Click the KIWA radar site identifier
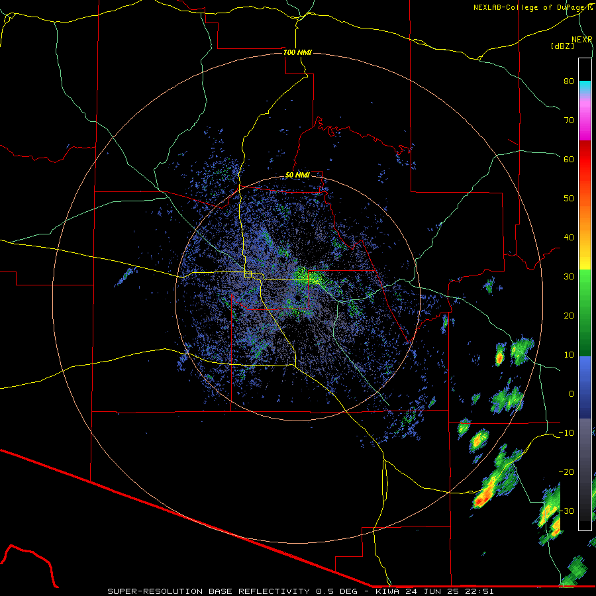 387,591
